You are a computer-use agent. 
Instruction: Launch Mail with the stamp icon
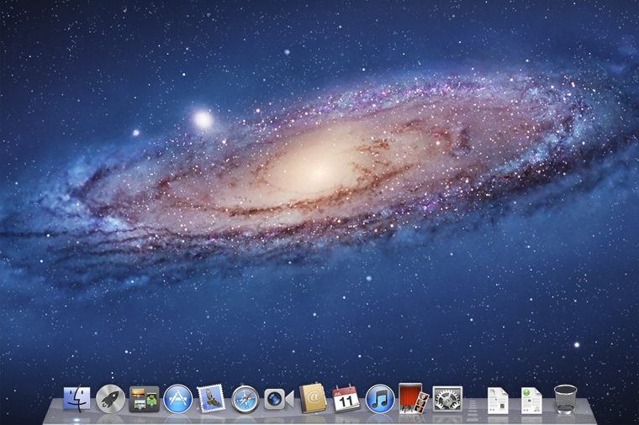(x=211, y=398)
